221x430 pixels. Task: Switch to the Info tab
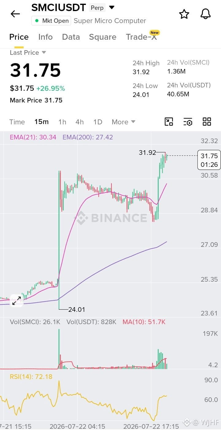45,37
